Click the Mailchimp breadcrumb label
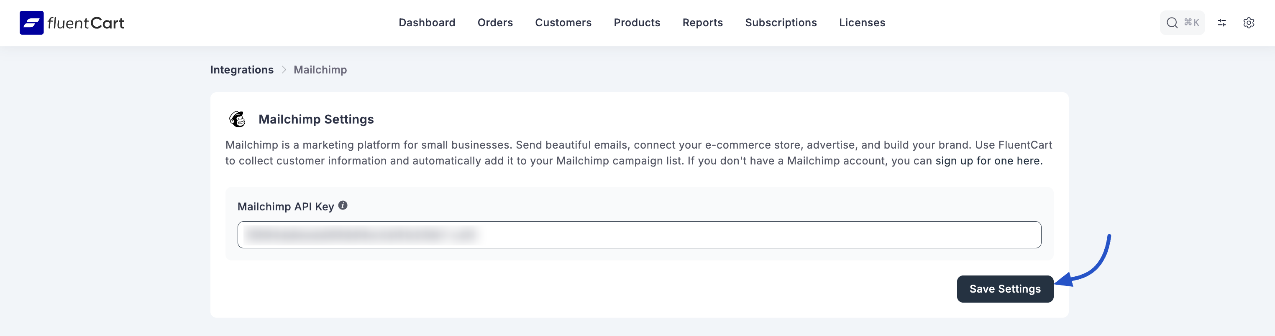 click(320, 70)
